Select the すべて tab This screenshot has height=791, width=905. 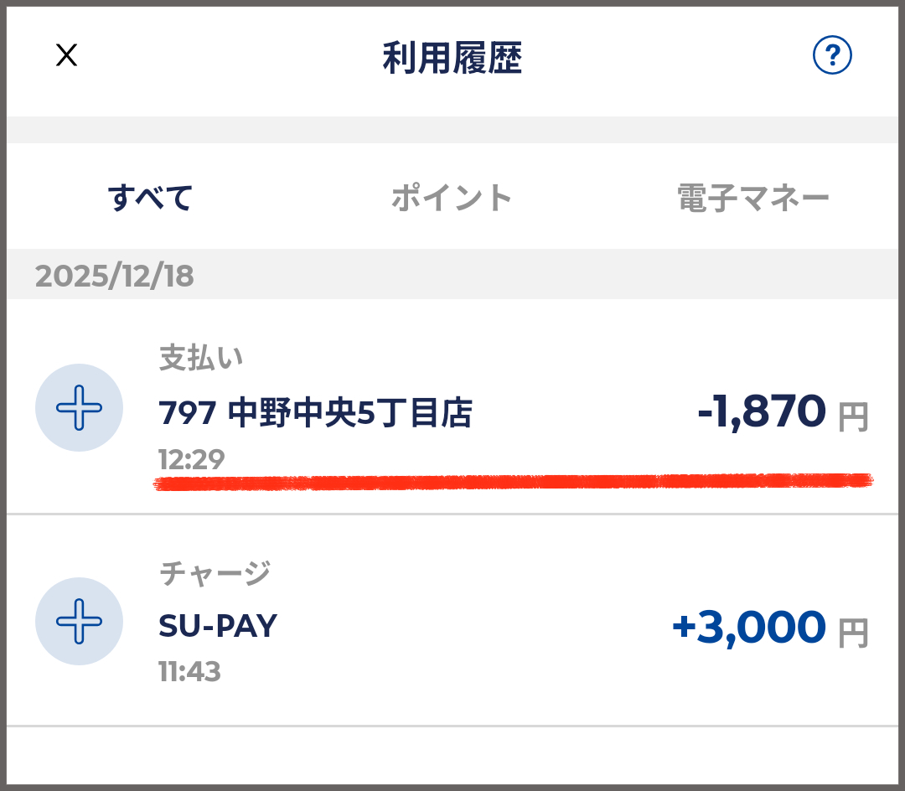[151, 198]
